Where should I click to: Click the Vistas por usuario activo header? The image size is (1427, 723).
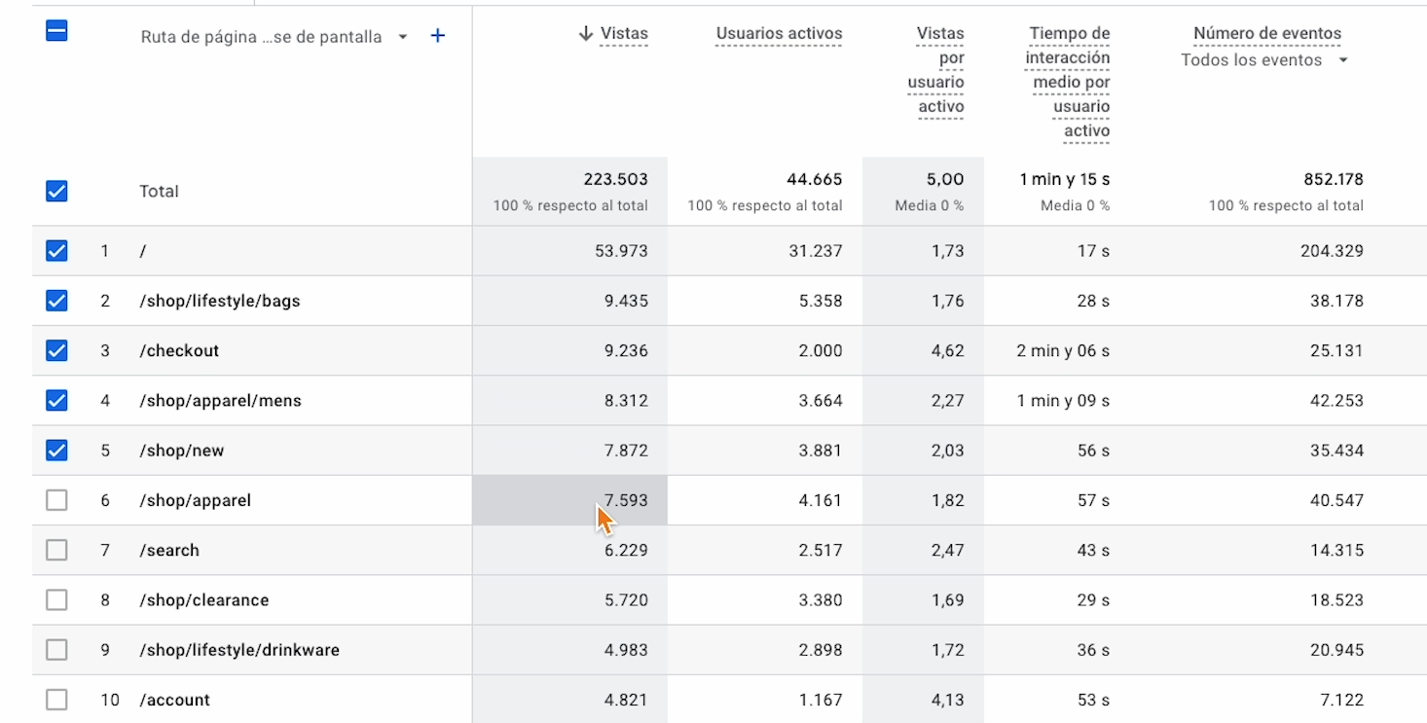938,70
